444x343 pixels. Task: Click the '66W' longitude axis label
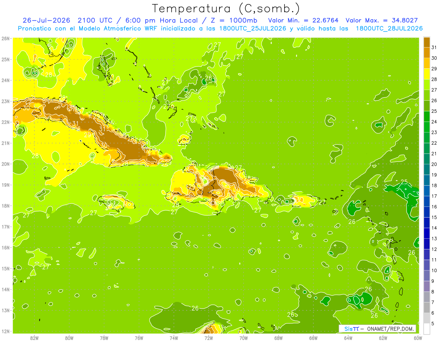click(313, 338)
